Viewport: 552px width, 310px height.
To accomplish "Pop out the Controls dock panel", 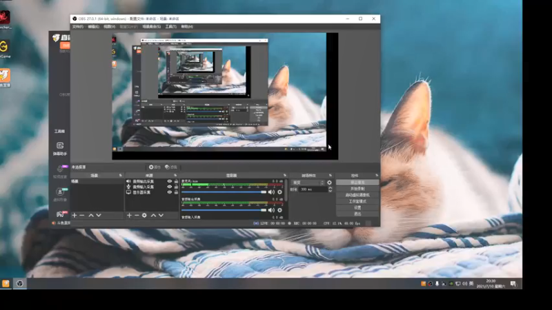I will coord(377,175).
